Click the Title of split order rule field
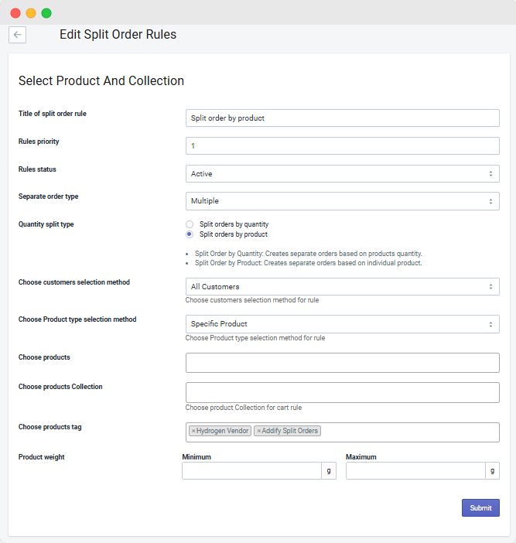Image resolution: width=516 pixels, height=543 pixels. pos(342,118)
